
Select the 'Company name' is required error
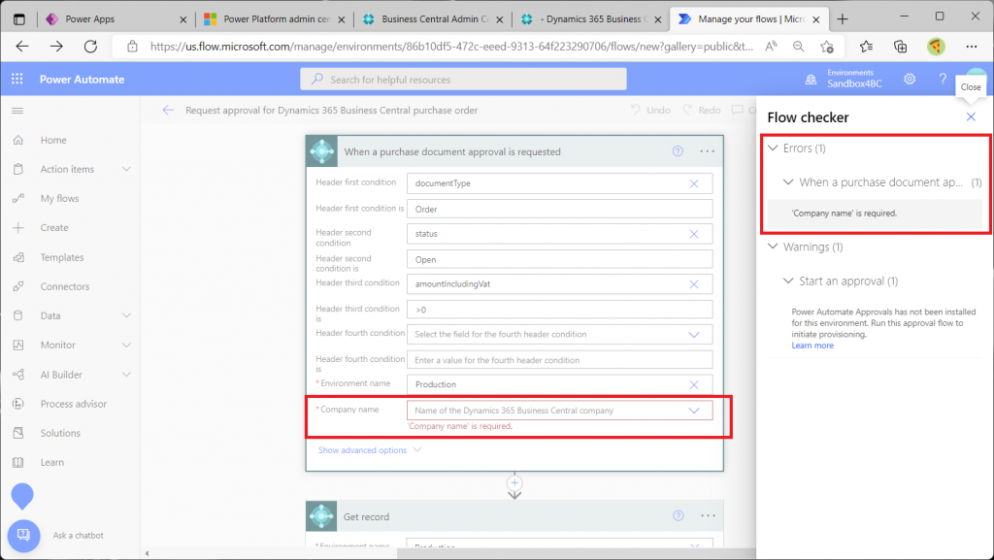click(875, 214)
